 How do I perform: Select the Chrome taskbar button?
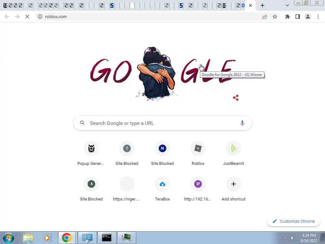[x=67, y=238]
